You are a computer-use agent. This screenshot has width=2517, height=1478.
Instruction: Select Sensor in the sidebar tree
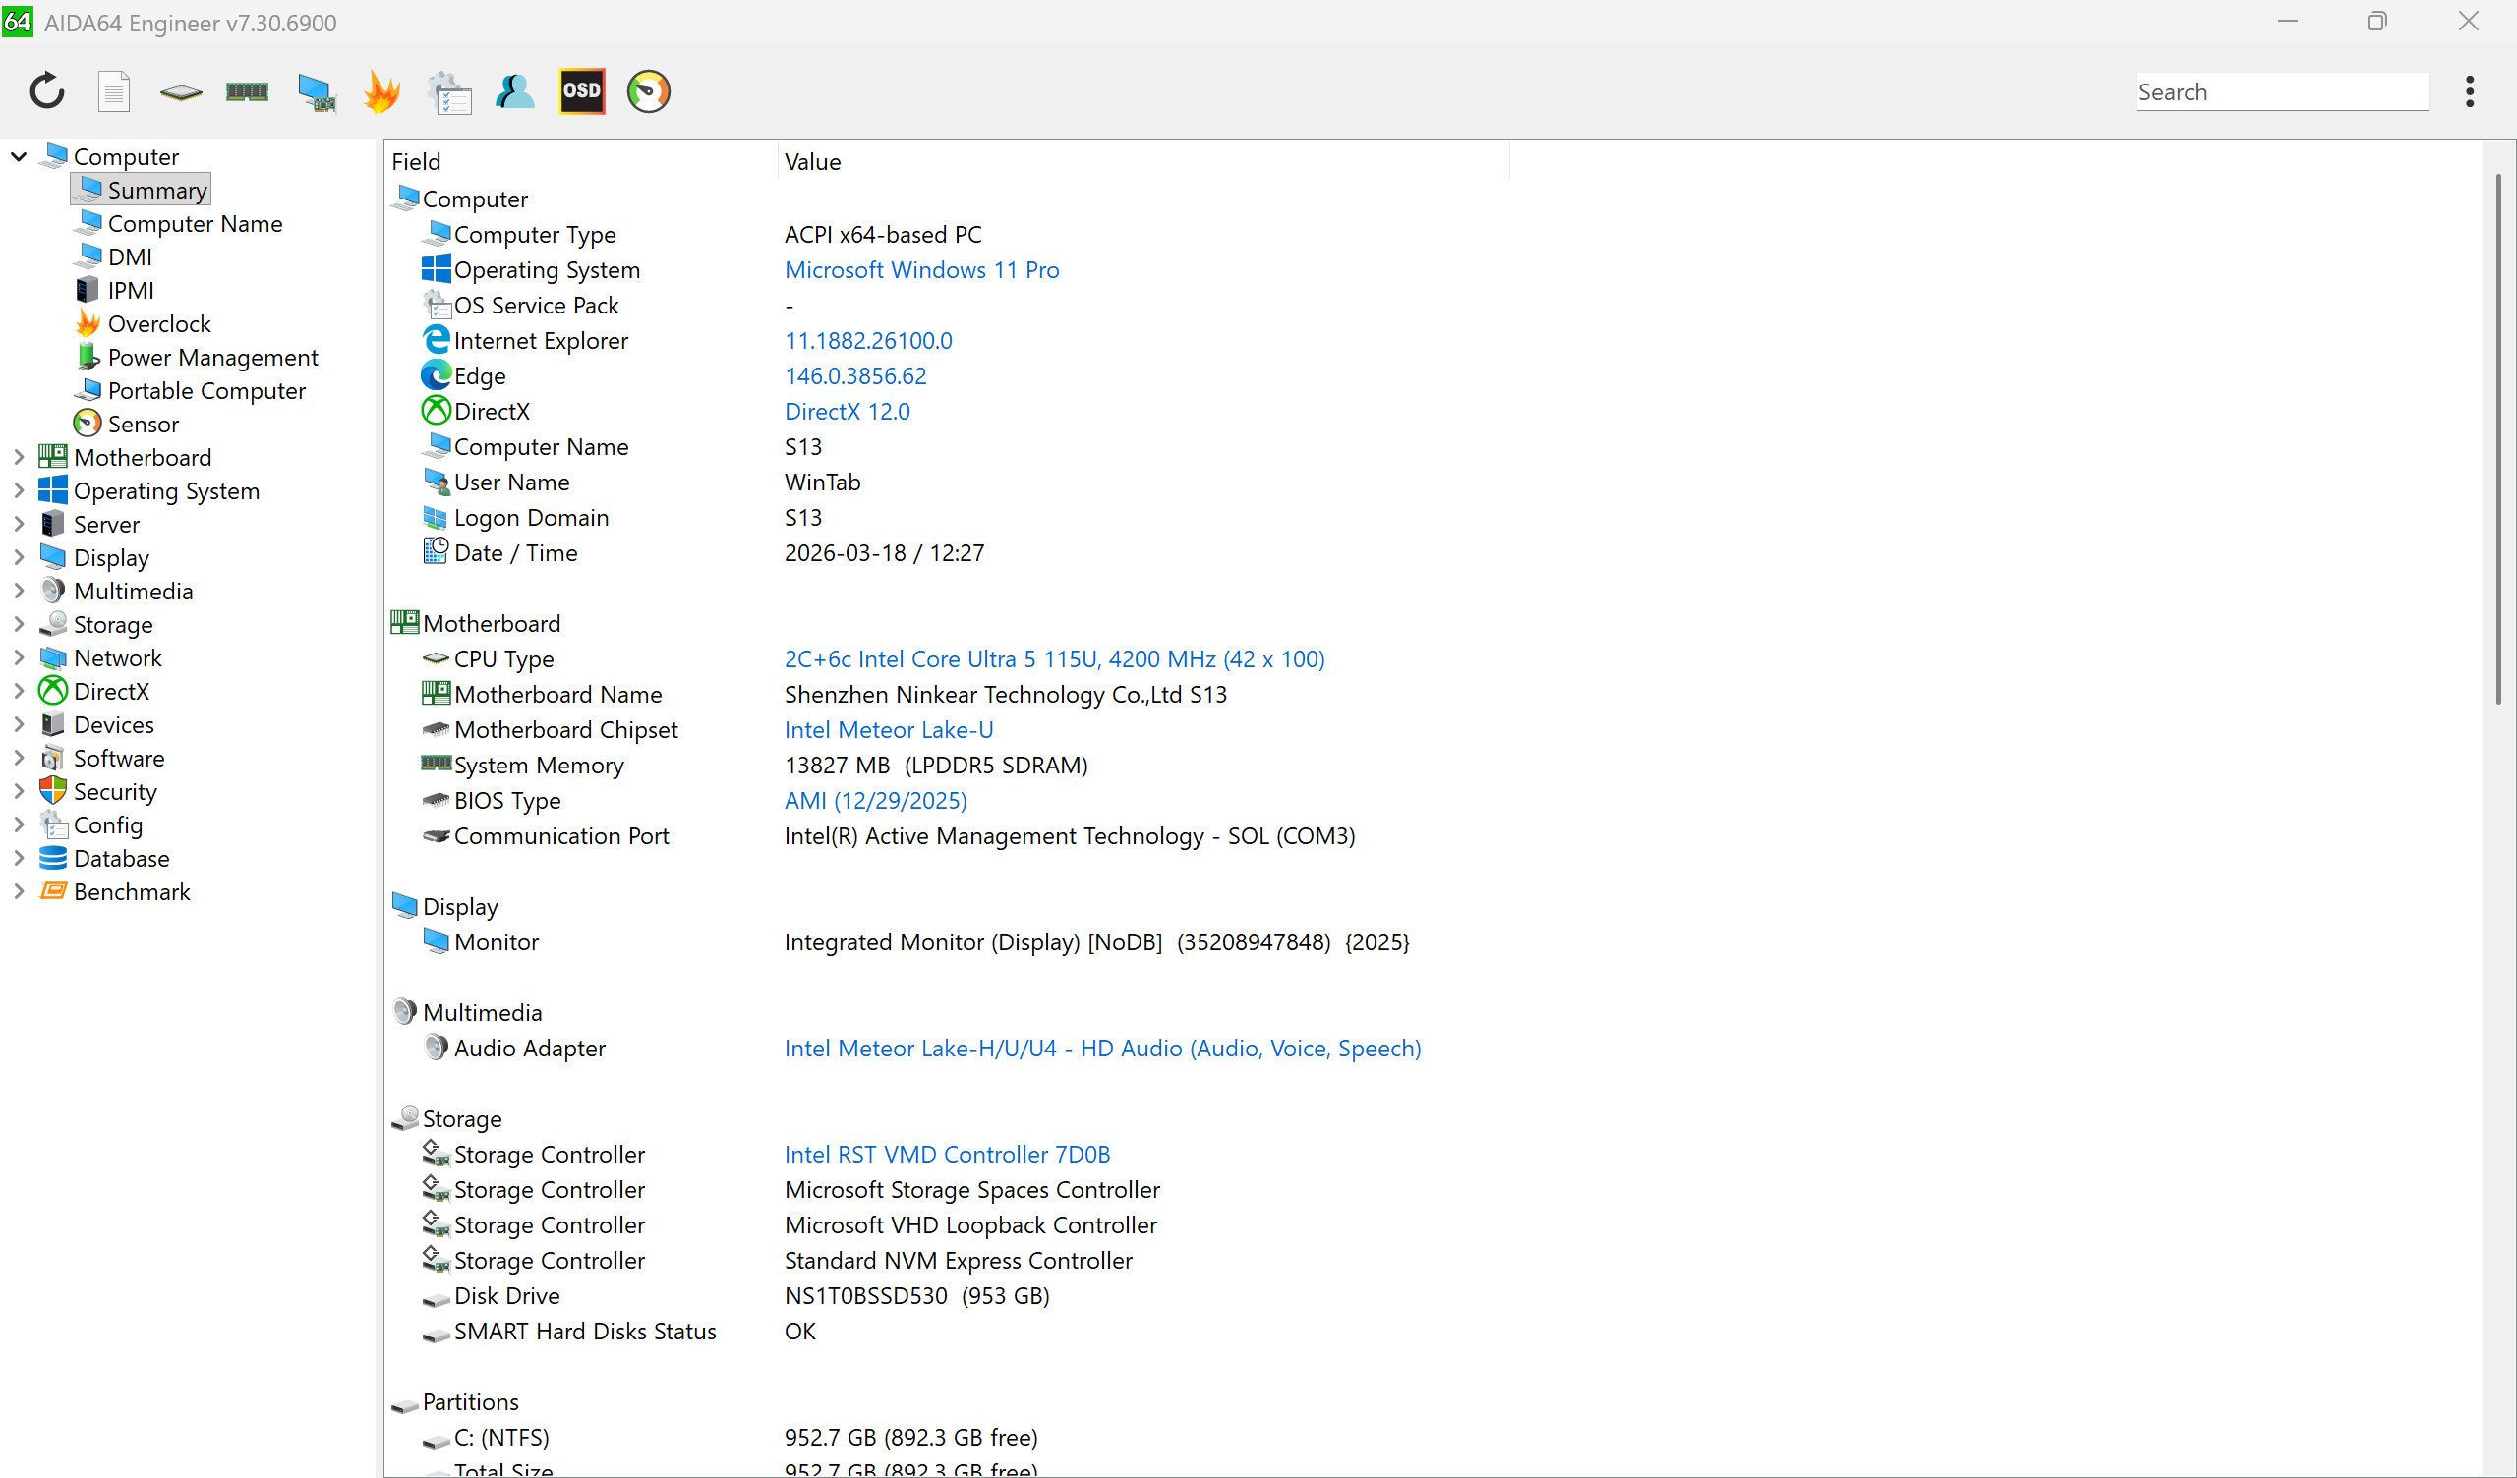click(x=143, y=425)
